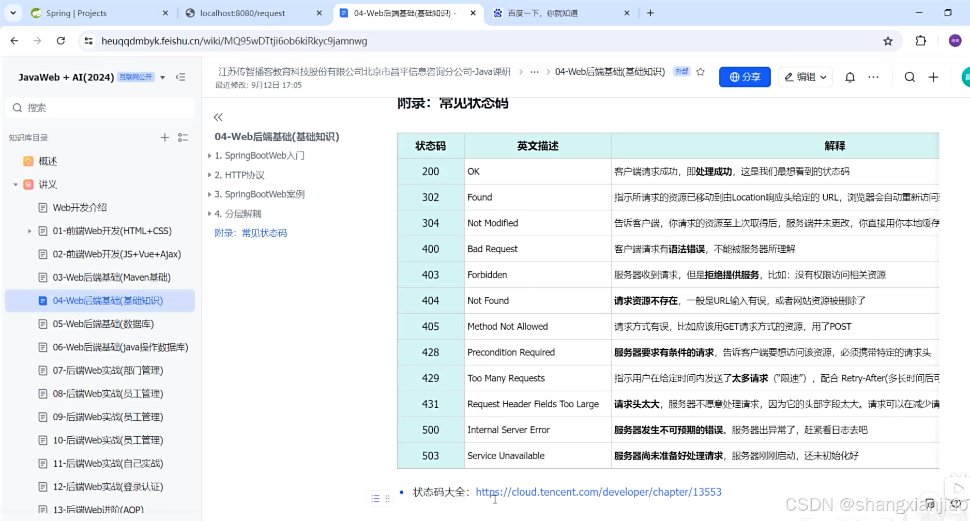Create new item with the plus icon
Screen dimensions: 970x521
click(933, 77)
